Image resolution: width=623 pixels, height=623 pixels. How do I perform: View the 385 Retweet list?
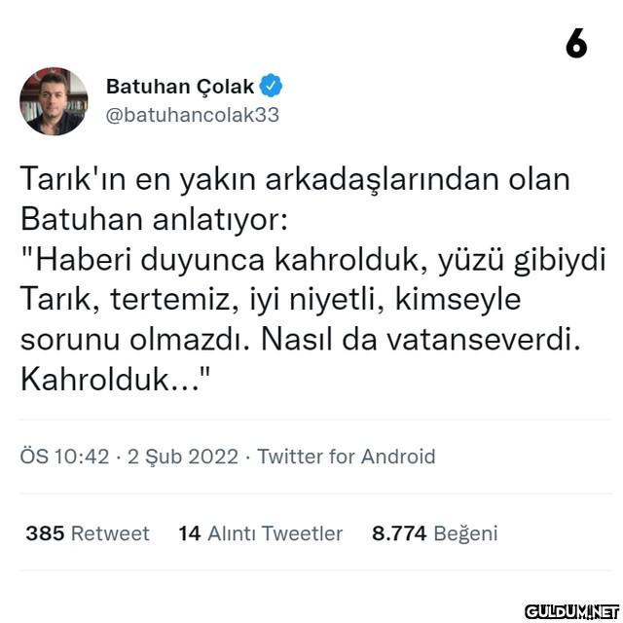tap(88, 533)
